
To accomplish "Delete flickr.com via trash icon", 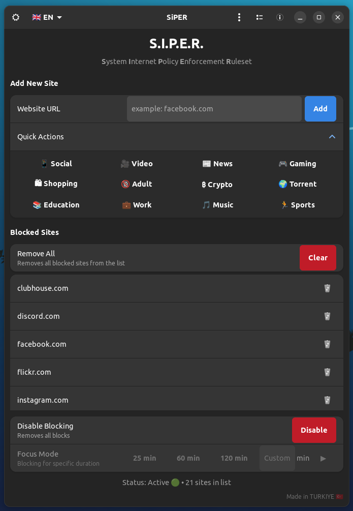I will (327, 372).
